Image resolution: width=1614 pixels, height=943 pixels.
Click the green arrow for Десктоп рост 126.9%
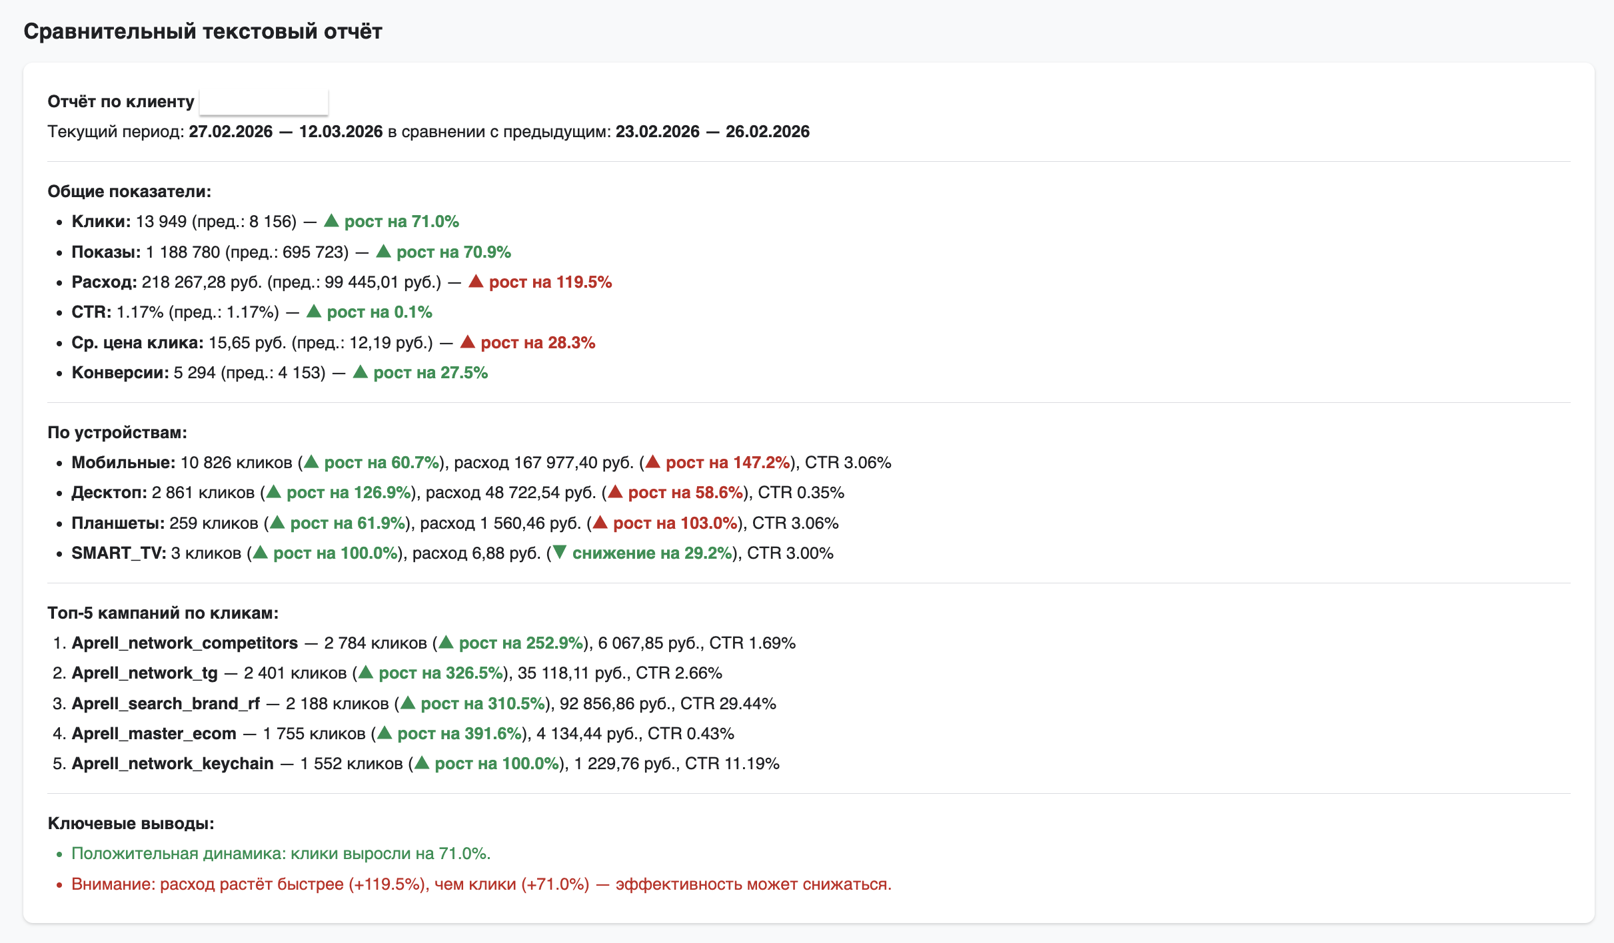point(274,491)
